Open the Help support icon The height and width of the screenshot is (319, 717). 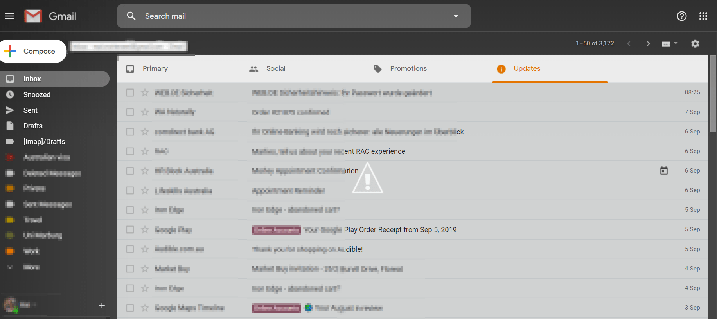coord(682,16)
